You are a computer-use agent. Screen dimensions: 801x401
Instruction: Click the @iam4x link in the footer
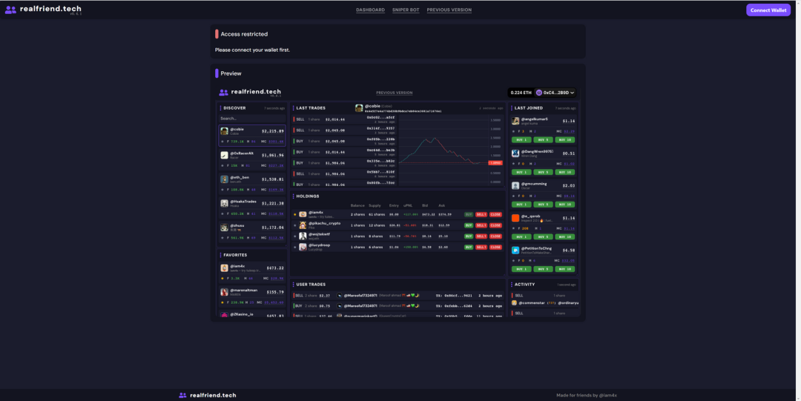tap(608, 395)
